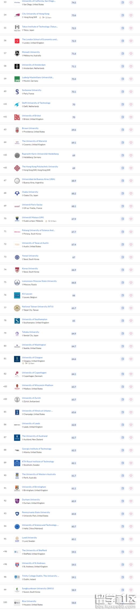140x612 pixels.
Task: Open the University of Warwick page
Action: click(34, 141)
